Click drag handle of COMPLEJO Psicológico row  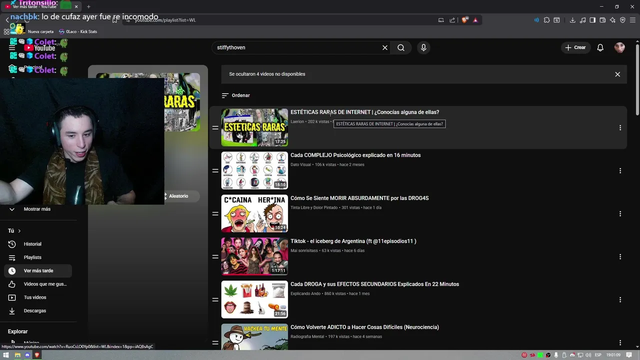click(215, 170)
